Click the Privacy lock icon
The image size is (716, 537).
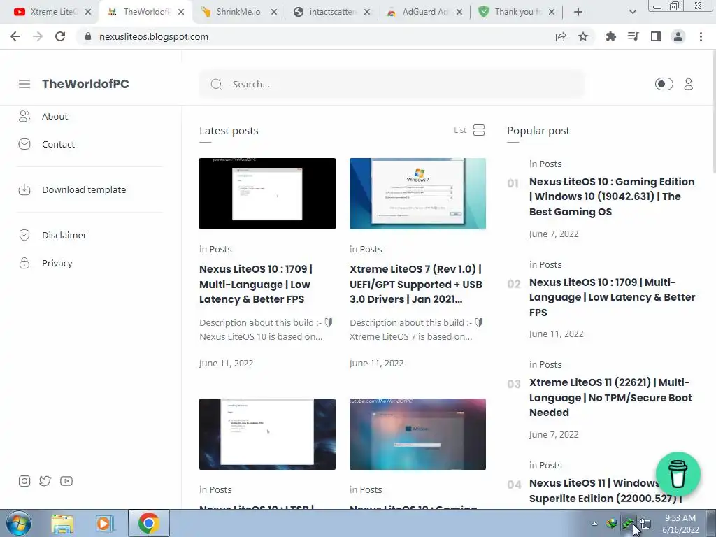24,263
